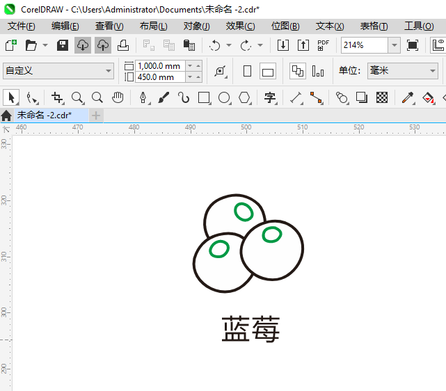Select the Crop tool

57,97
